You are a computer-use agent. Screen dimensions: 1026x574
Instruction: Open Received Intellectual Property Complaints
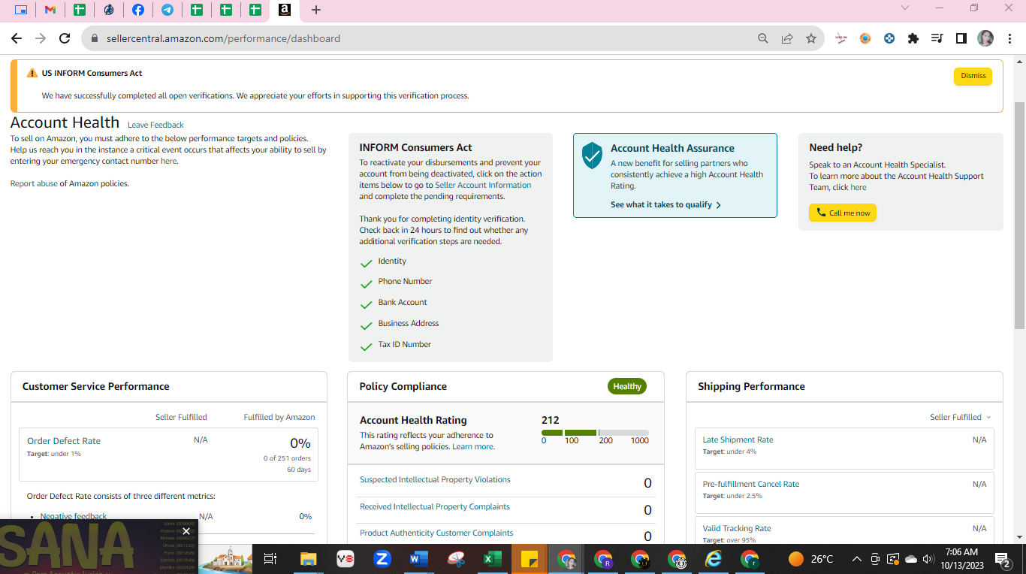pos(435,506)
